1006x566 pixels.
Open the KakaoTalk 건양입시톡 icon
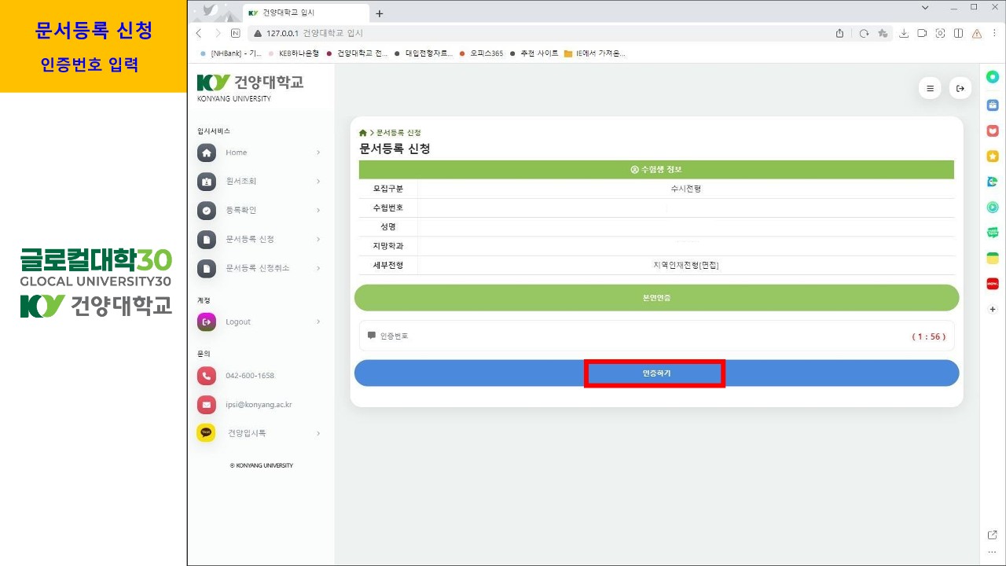click(206, 433)
